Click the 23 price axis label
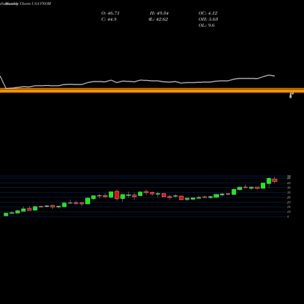This screenshot has width=304, height=304. (x=289, y=202)
